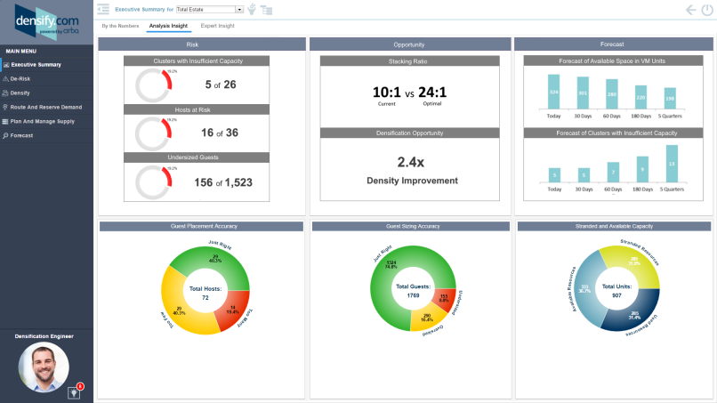Click the Forecast magnifier icon in the menu
The width and height of the screenshot is (717, 403).
5,135
